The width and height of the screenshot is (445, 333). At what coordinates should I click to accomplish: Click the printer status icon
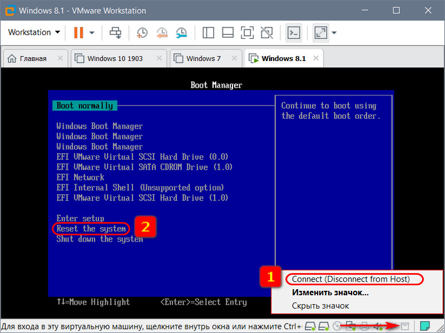coord(364,326)
